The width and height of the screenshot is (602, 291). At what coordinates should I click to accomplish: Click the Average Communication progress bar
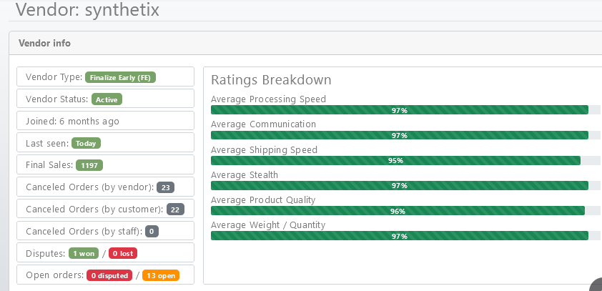pyautogui.click(x=399, y=135)
